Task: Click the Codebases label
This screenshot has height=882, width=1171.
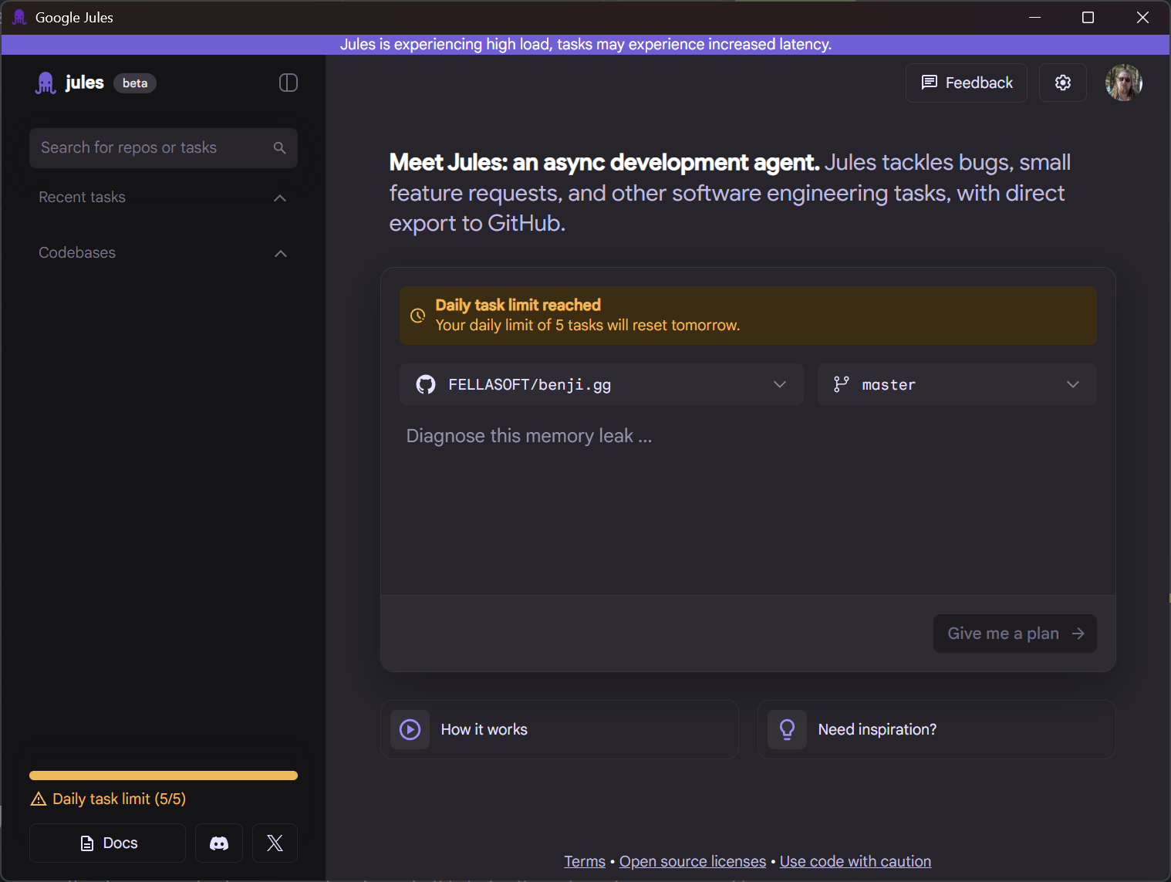Action: coord(77,252)
